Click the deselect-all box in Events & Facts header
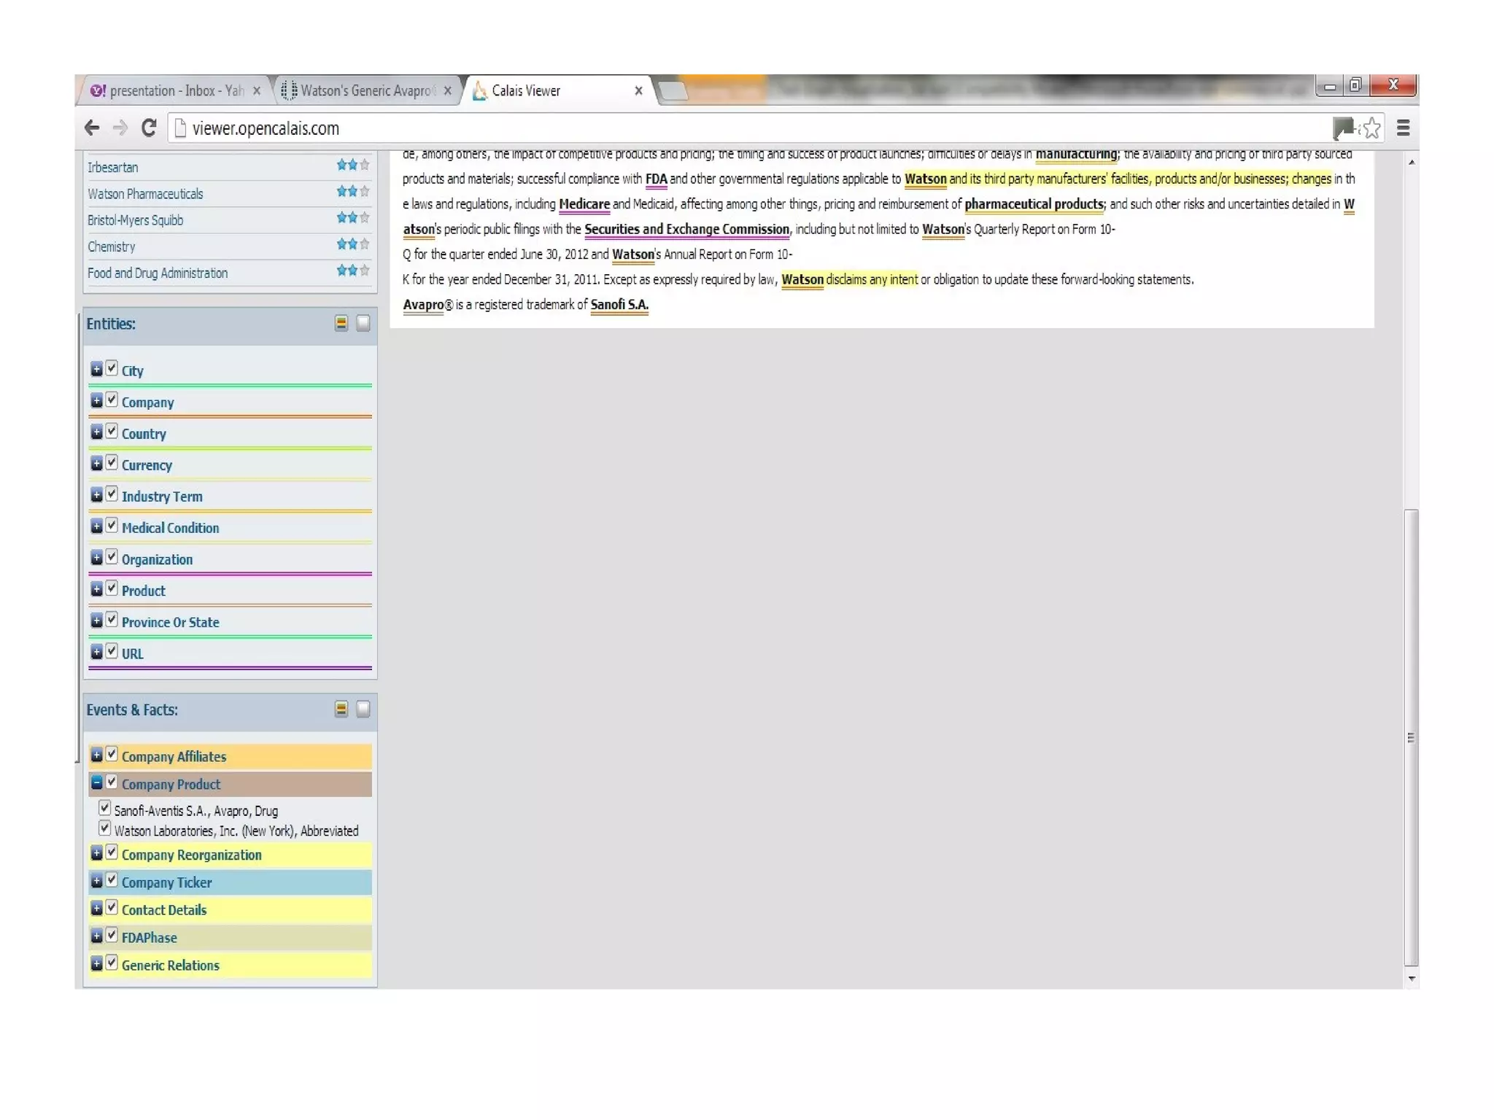This screenshot has width=1494, height=1120. click(x=363, y=709)
